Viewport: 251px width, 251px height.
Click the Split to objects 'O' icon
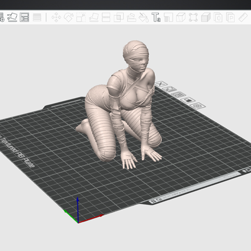[x=218, y=17]
